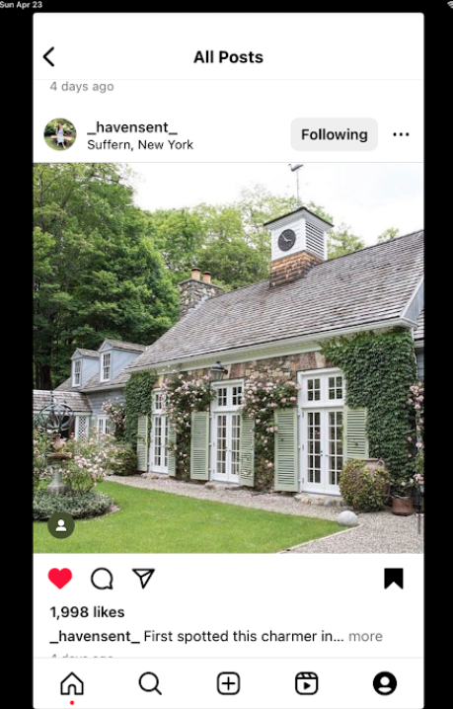Viewport: 453px width, 709px height.
Task: Unlike the post with red heart
Action: pos(60,579)
